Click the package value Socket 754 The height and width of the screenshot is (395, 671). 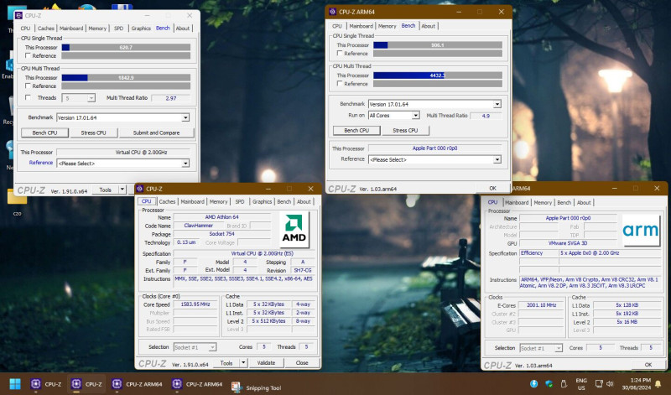pos(221,234)
